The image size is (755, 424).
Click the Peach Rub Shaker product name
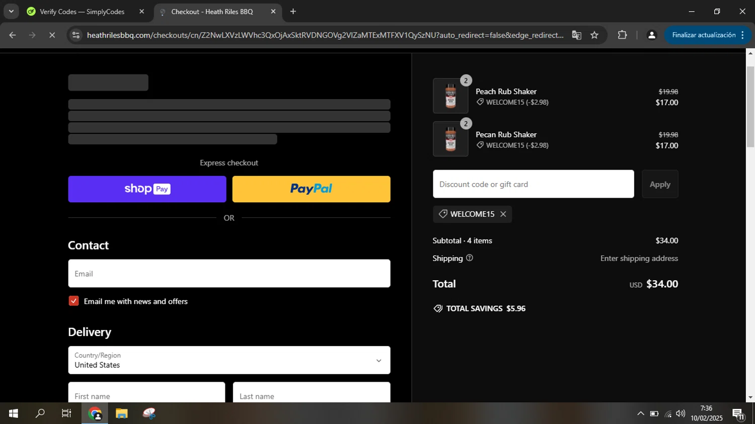[x=506, y=92]
